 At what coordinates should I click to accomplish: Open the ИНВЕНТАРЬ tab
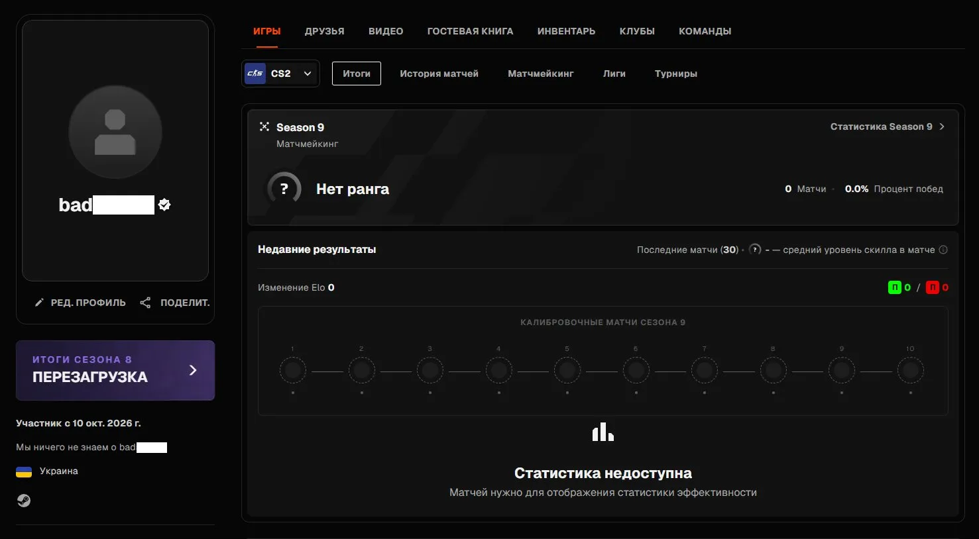point(566,31)
